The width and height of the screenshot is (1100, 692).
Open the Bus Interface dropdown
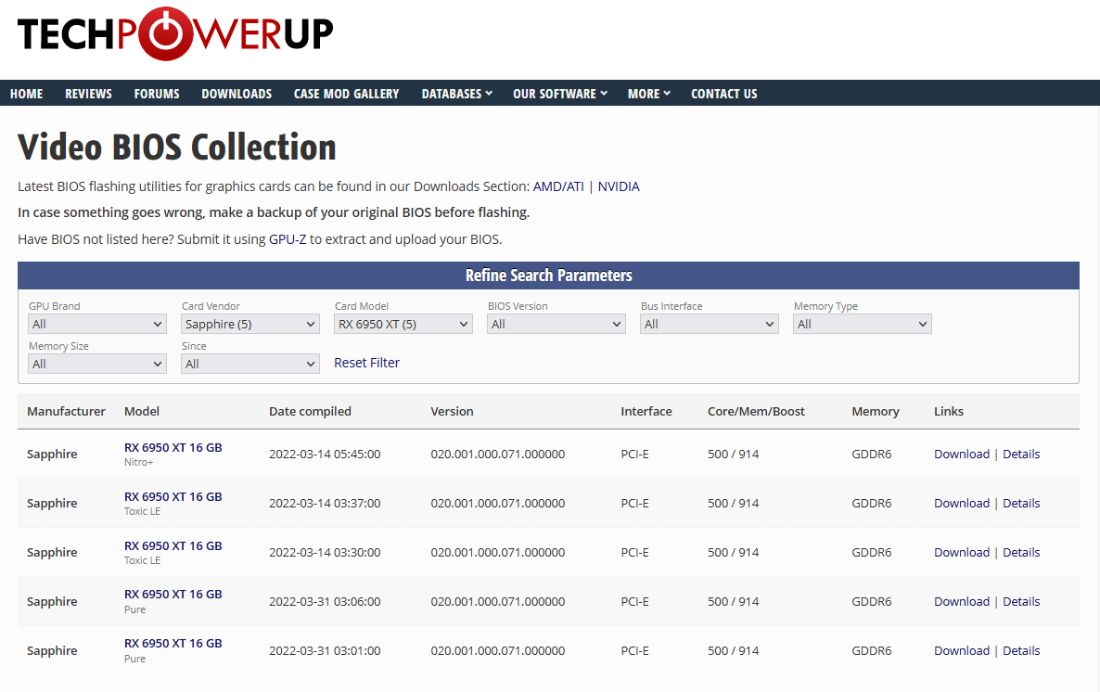pos(709,324)
